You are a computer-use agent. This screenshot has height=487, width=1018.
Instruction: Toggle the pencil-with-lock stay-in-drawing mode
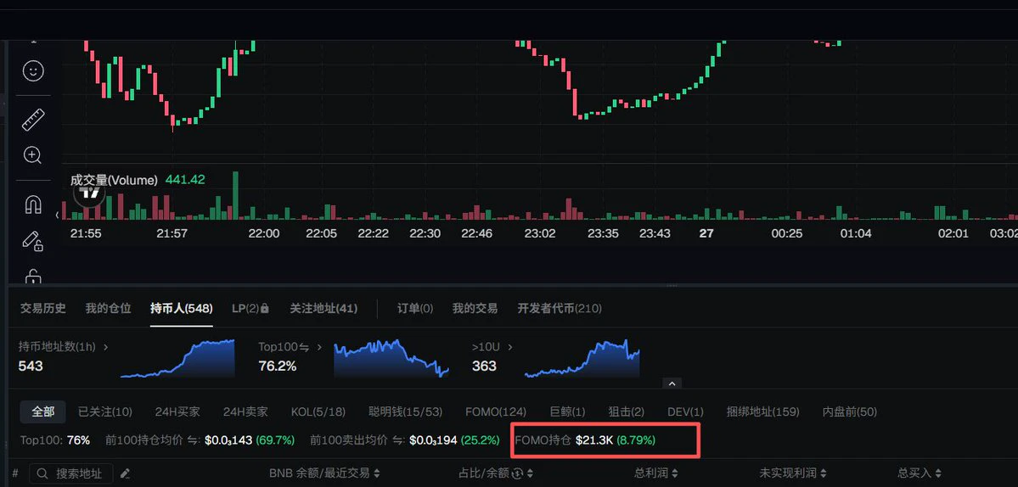(x=32, y=242)
